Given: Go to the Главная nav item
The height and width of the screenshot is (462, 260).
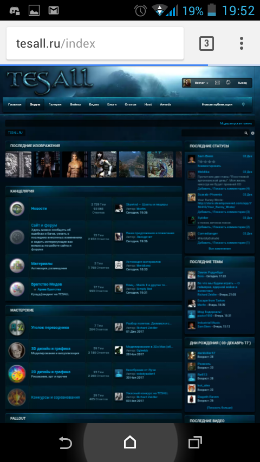Looking at the screenshot, I should [x=15, y=104].
